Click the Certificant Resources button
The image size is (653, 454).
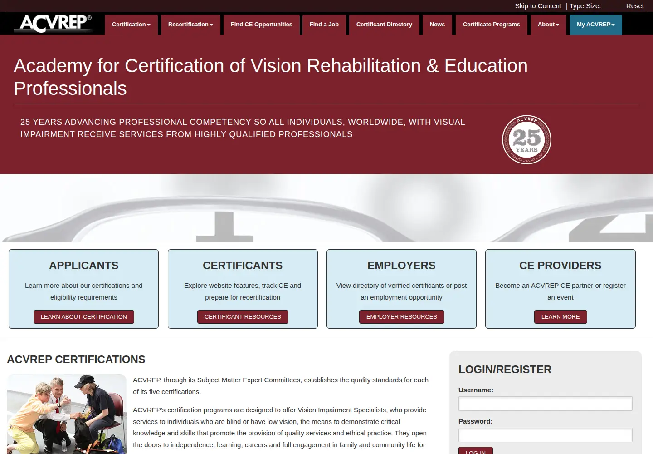click(243, 317)
